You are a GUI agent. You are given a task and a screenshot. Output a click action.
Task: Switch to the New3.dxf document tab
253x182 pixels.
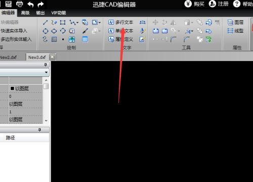click(37, 57)
